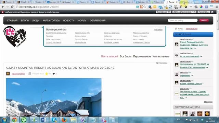Click the volume icon in system tray

pyautogui.click(x=198, y=120)
